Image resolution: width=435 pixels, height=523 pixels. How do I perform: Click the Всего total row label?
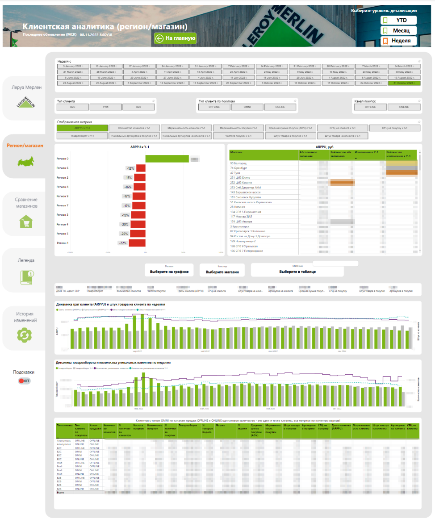60,493
